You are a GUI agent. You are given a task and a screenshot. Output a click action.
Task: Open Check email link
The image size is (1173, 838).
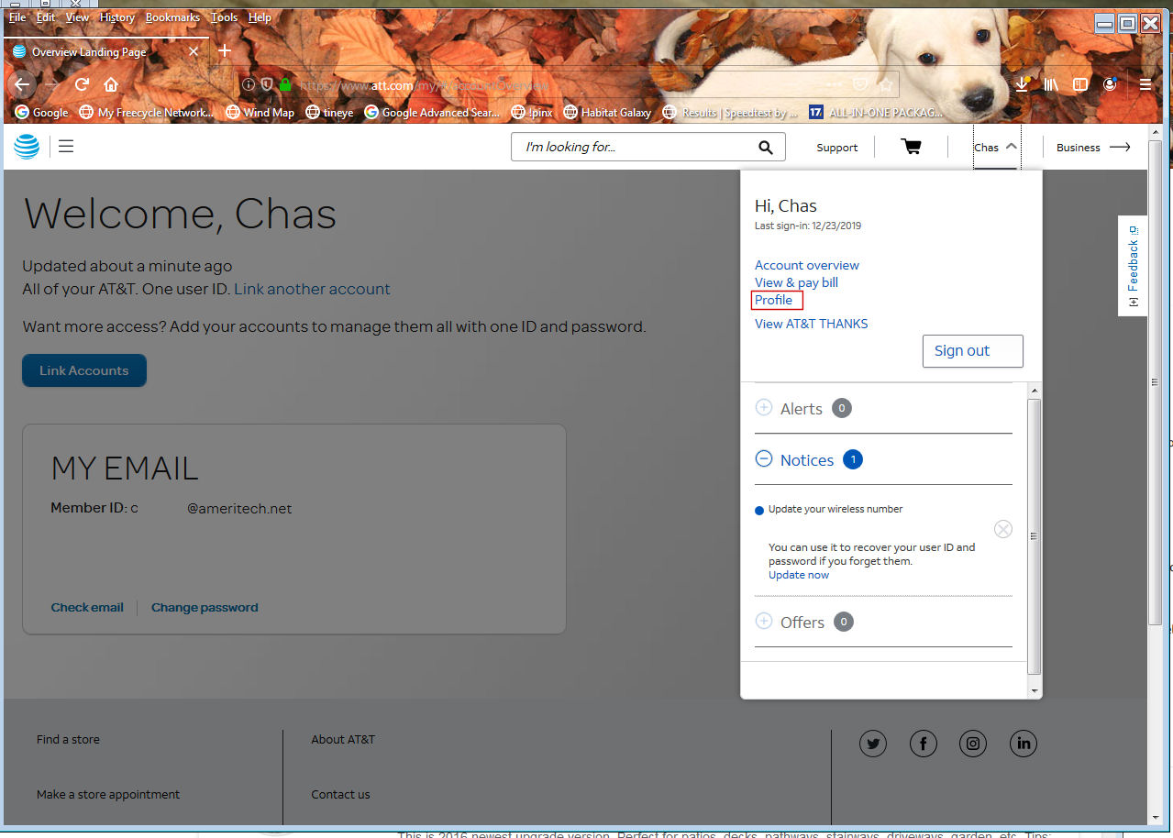point(87,607)
